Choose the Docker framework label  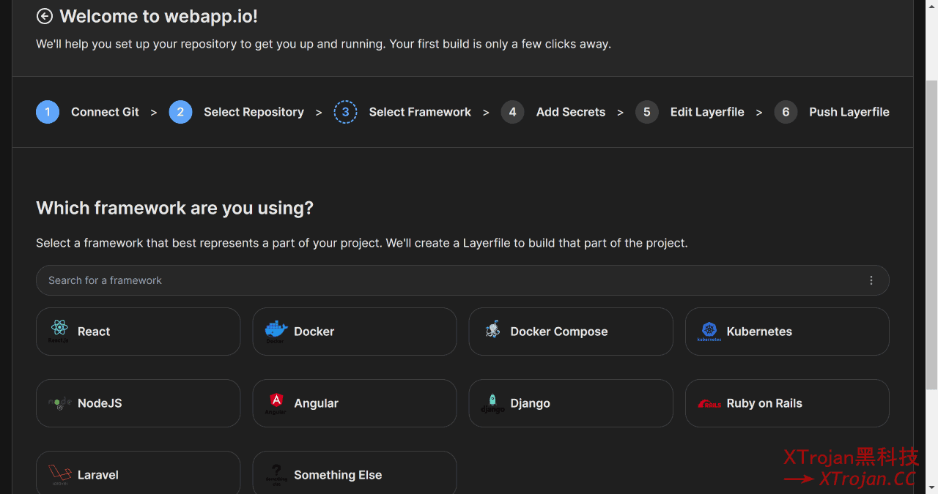[314, 332]
